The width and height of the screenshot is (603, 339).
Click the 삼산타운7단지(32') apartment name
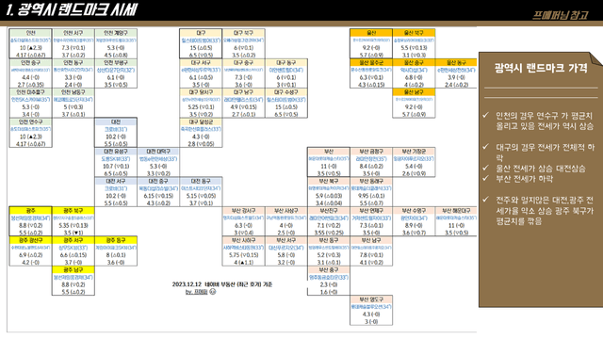pyautogui.click(x=116, y=71)
